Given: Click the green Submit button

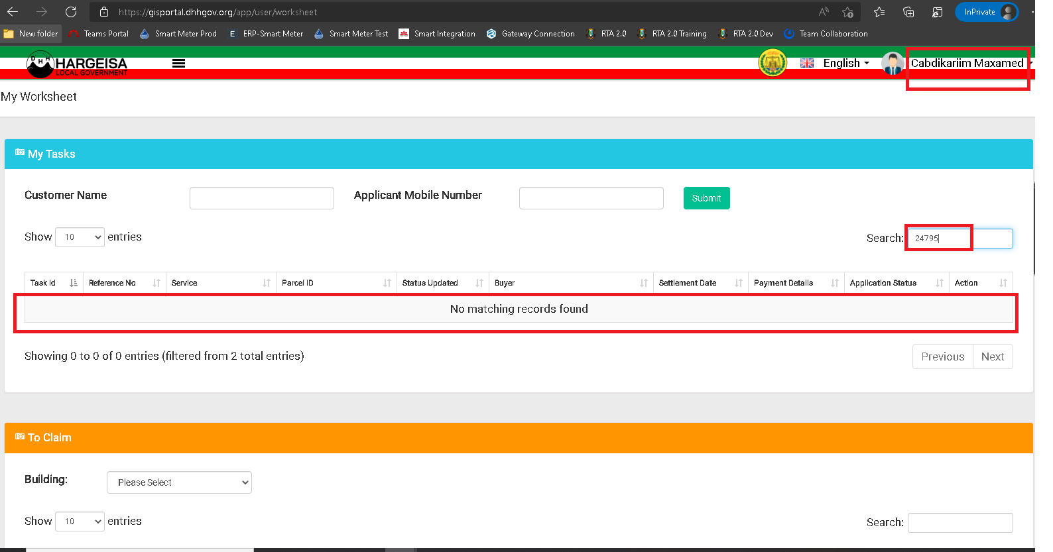Looking at the screenshot, I should (x=707, y=198).
